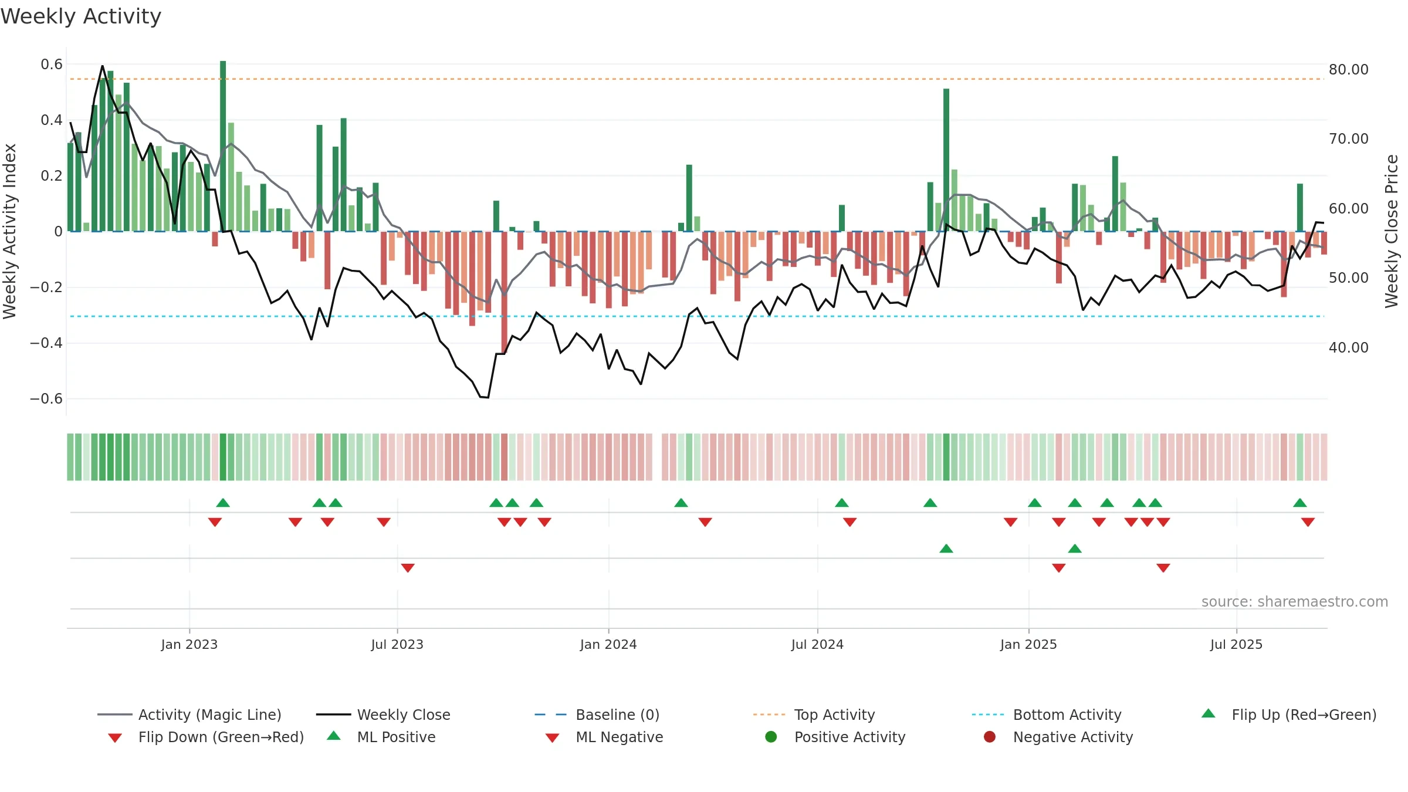Click the last Flip Down marker after Jul 2025
The width and height of the screenshot is (1408, 792).
point(1308,522)
